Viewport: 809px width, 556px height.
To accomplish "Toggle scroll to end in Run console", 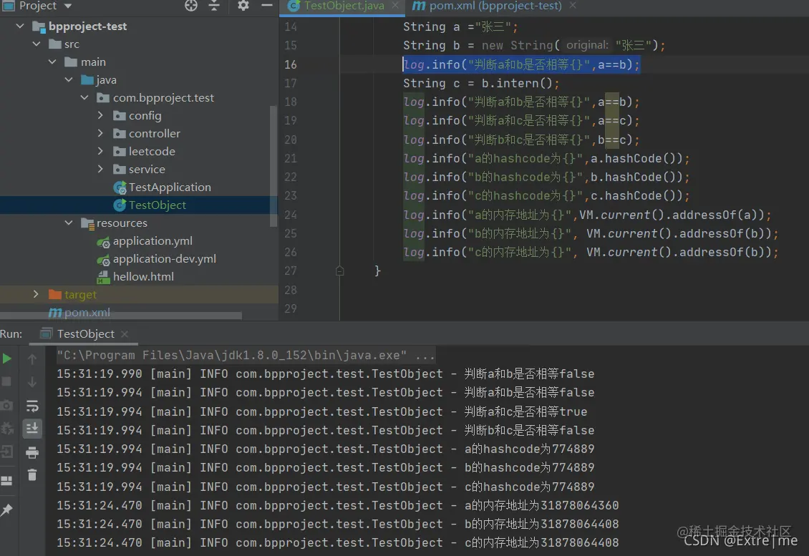I will click(x=32, y=429).
